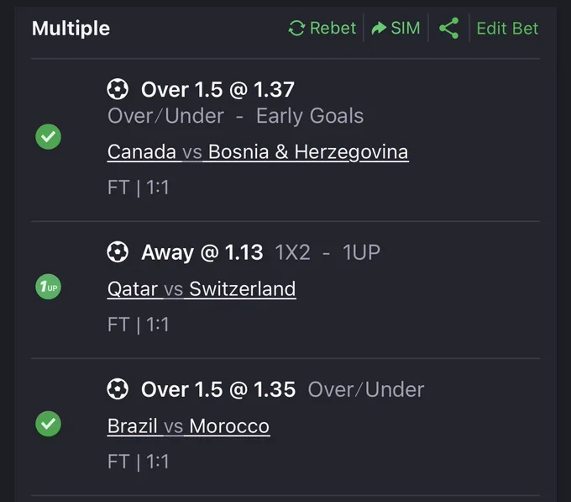571x502 pixels.
Task: Select the Over 1.5 @ 1.37 selection
Action: coord(217,90)
